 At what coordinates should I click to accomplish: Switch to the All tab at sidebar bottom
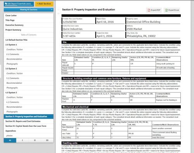(10, 140)
